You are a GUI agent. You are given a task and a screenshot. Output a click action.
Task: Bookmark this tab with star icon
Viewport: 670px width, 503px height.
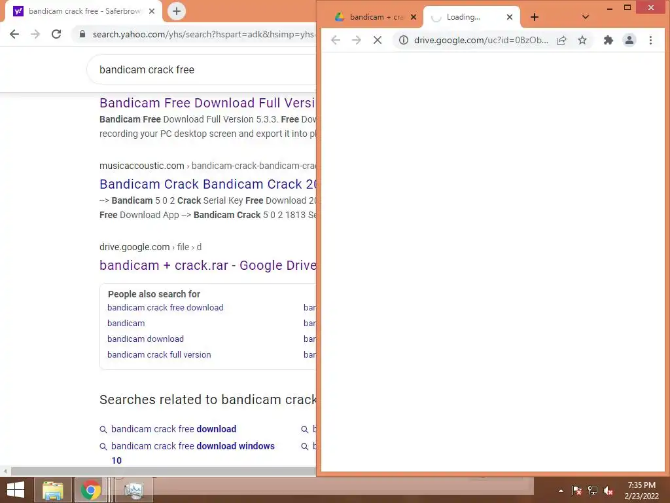click(x=582, y=40)
